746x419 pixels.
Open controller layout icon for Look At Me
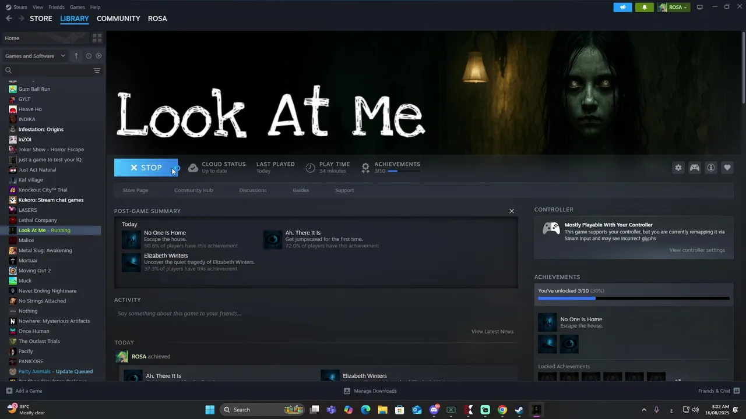click(695, 168)
